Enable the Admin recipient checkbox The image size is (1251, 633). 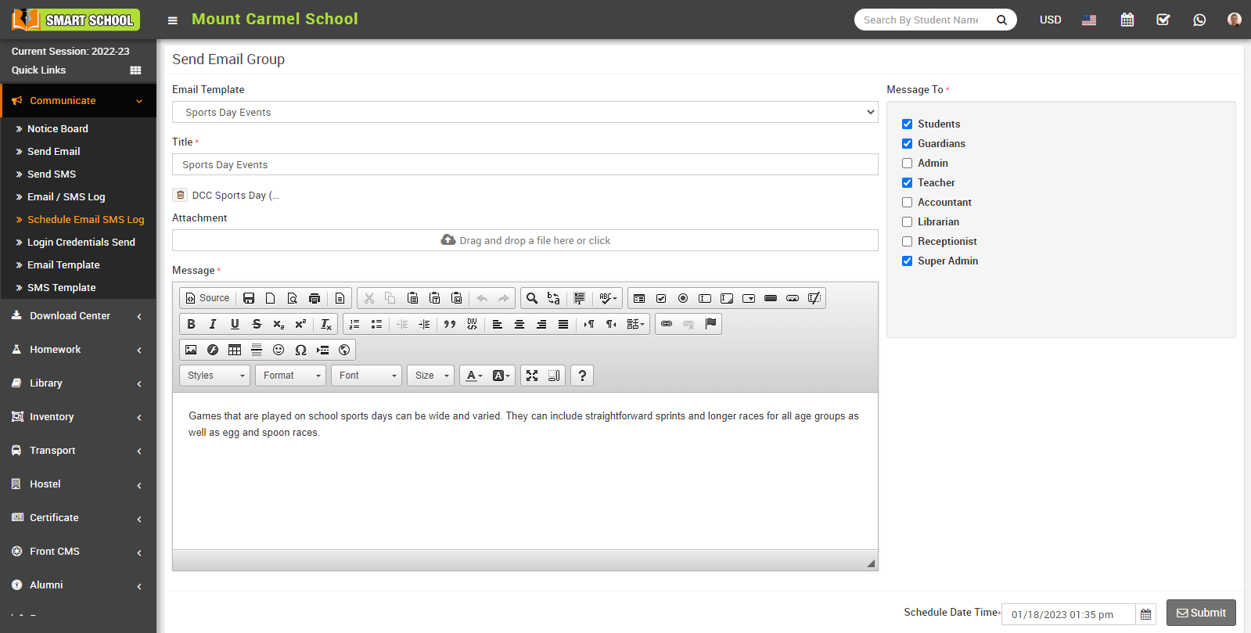coord(908,163)
